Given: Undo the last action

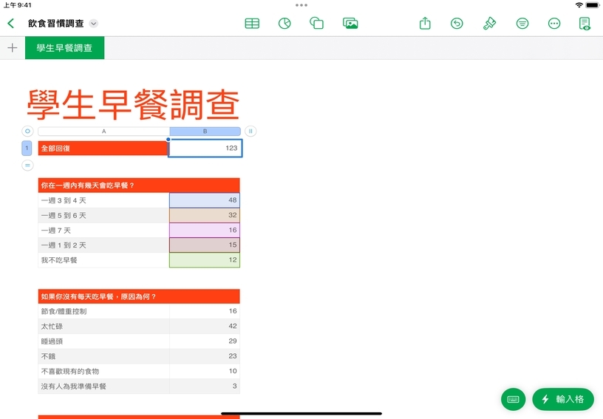Looking at the screenshot, I should (457, 24).
